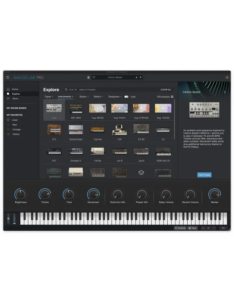This screenshot has height=303, width=234.
Task: Click the modulation wheel
Action: 14,219
